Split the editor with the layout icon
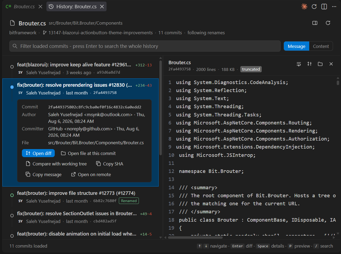Viewport: 341px width, 254px height. pyautogui.click(x=324, y=7)
